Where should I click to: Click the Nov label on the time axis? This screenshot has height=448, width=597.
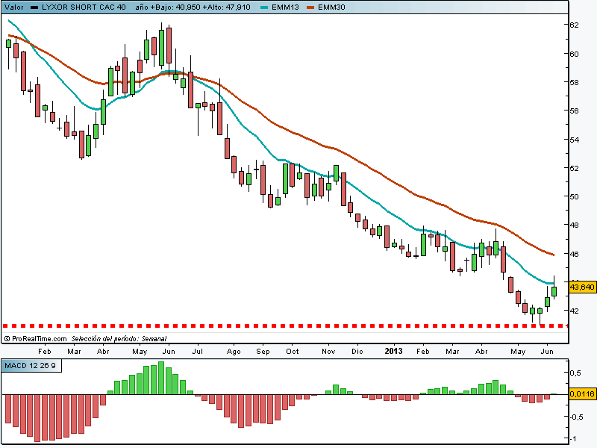328,350
